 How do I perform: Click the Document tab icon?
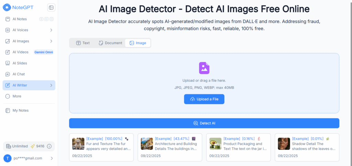coord(101,43)
